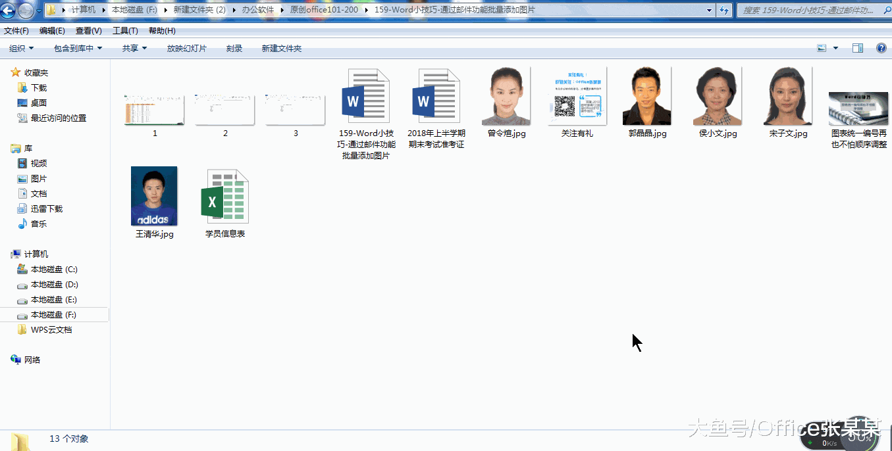Open the 编辑(E) menu

pos(52,31)
